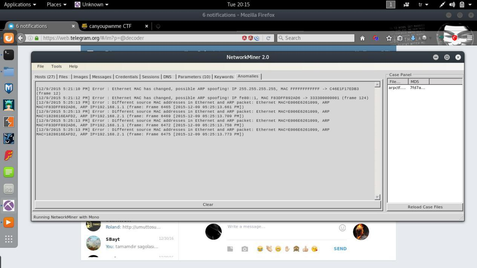Image resolution: width=477 pixels, height=268 pixels.
Task: Open the Faraday red F dock icon
Action: tap(9, 155)
